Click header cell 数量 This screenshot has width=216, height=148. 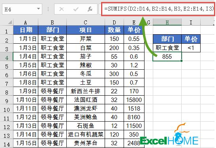click(114, 30)
